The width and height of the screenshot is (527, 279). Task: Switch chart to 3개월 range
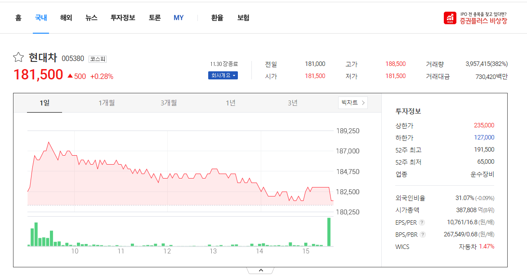168,103
